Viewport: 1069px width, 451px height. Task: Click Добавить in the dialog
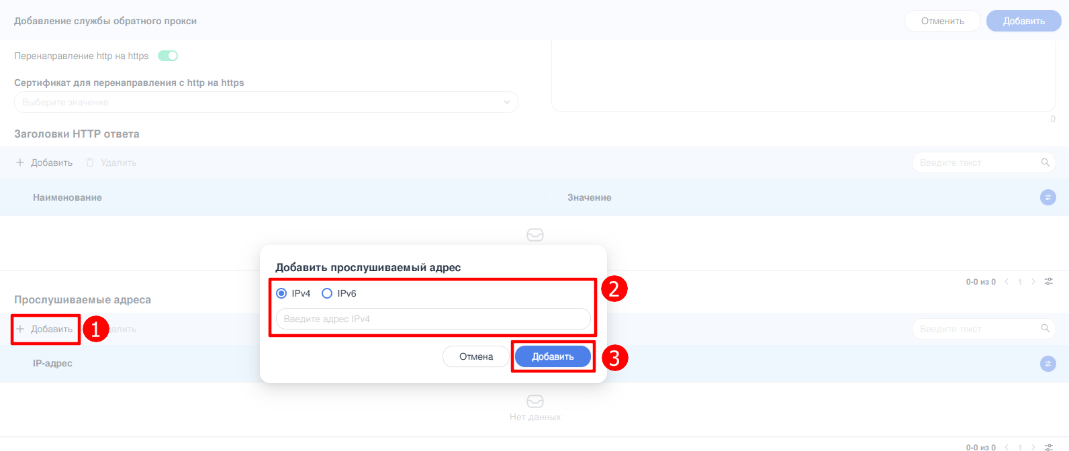pyautogui.click(x=553, y=356)
